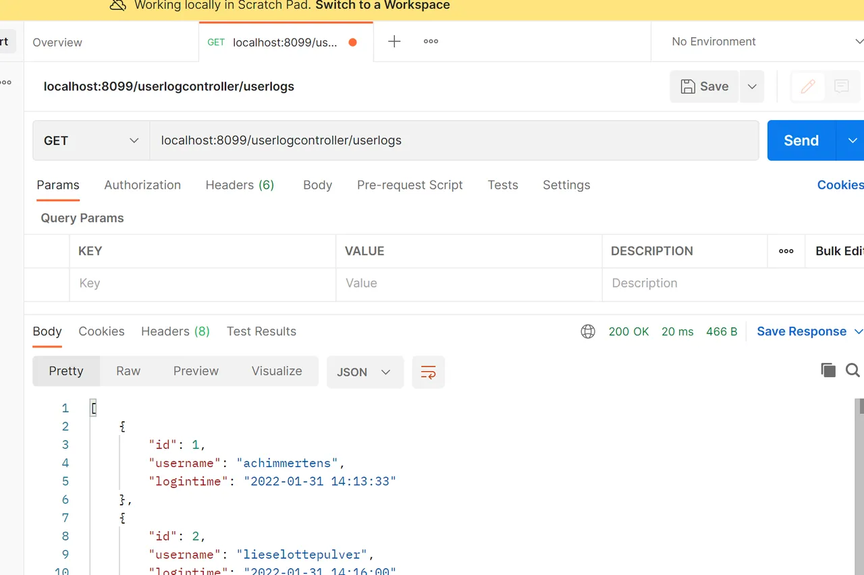Open the Authorization tab
The width and height of the screenshot is (864, 575).
(142, 185)
